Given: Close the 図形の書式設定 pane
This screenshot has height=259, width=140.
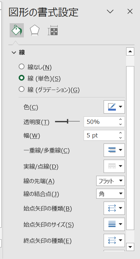Looking at the screenshot, I should 130,11.
